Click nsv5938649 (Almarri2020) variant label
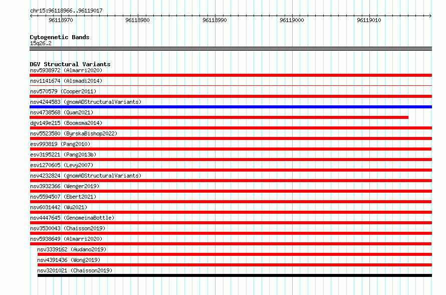The height and width of the screenshot is (295, 446). click(66, 239)
